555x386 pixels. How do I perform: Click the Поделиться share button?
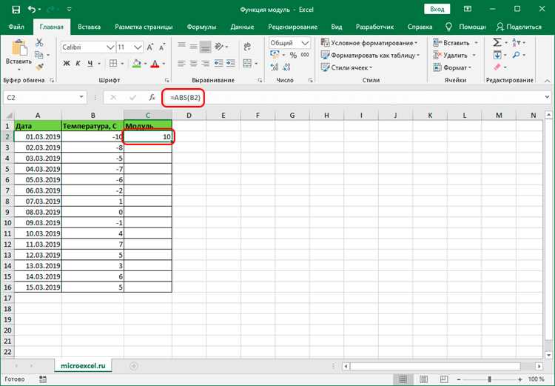(x=519, y=27)
